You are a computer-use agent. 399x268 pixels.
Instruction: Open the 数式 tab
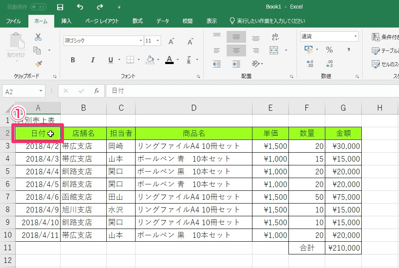pos(137,21)
